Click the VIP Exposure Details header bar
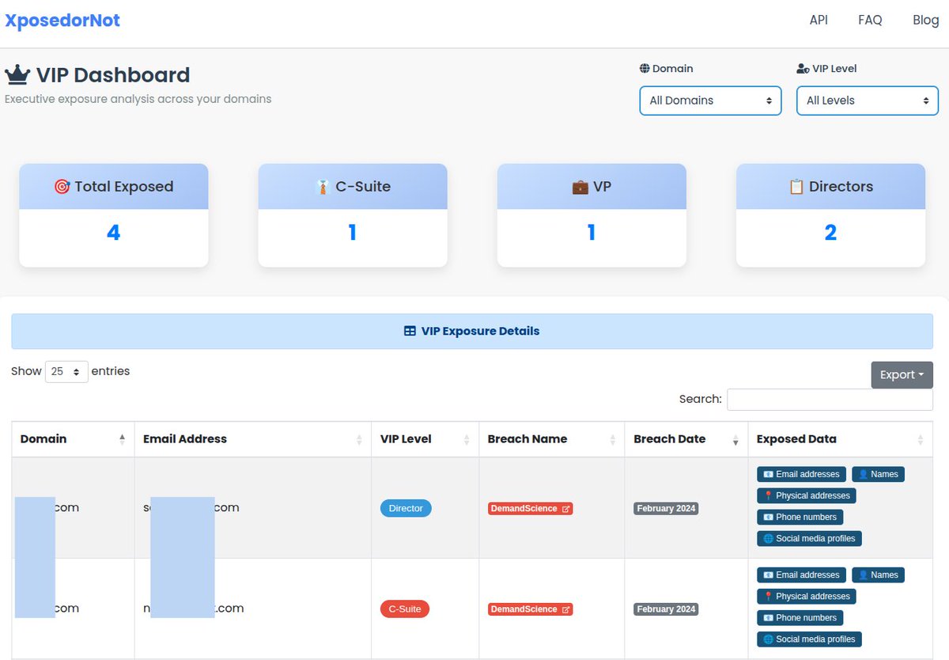The height and width of the screenshot is (660, 949). (472, 332)
